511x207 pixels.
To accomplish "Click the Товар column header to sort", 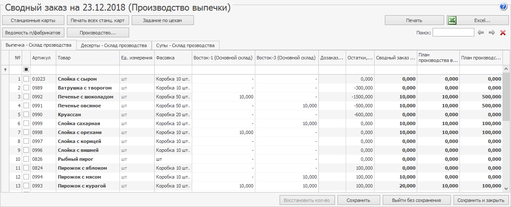I will point(87,57).
